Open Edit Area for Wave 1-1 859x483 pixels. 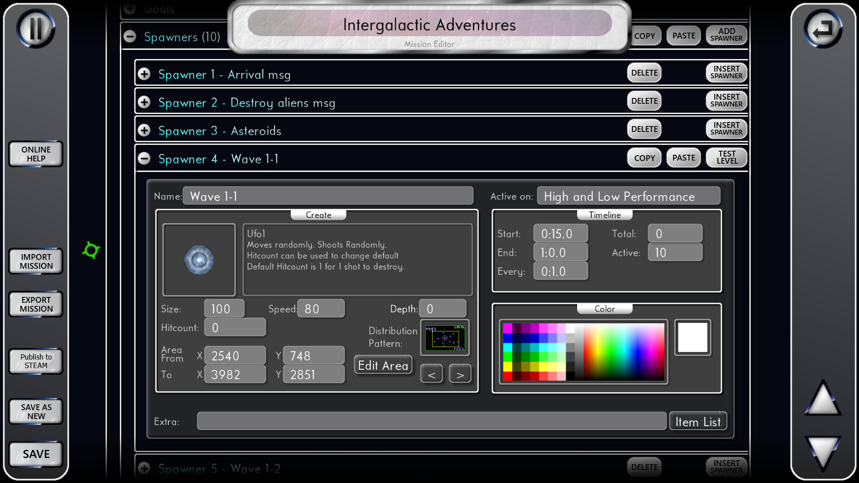[383, 365]
